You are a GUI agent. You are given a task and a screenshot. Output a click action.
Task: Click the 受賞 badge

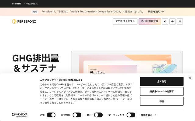[x=34, y=11]
